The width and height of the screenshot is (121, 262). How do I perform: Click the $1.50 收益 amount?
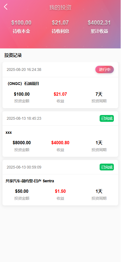60,191
